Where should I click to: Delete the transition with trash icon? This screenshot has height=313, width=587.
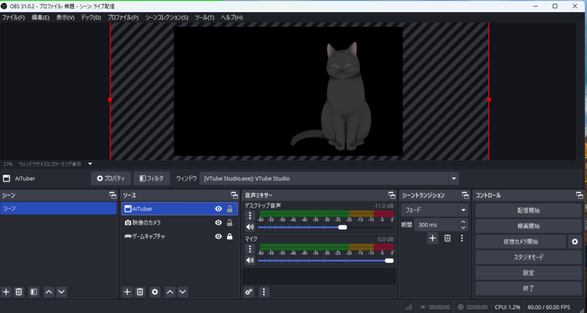pos(448,238)
